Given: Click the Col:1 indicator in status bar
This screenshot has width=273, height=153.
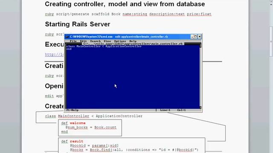Looking at the screenshot, I should (x=181, y=110).
